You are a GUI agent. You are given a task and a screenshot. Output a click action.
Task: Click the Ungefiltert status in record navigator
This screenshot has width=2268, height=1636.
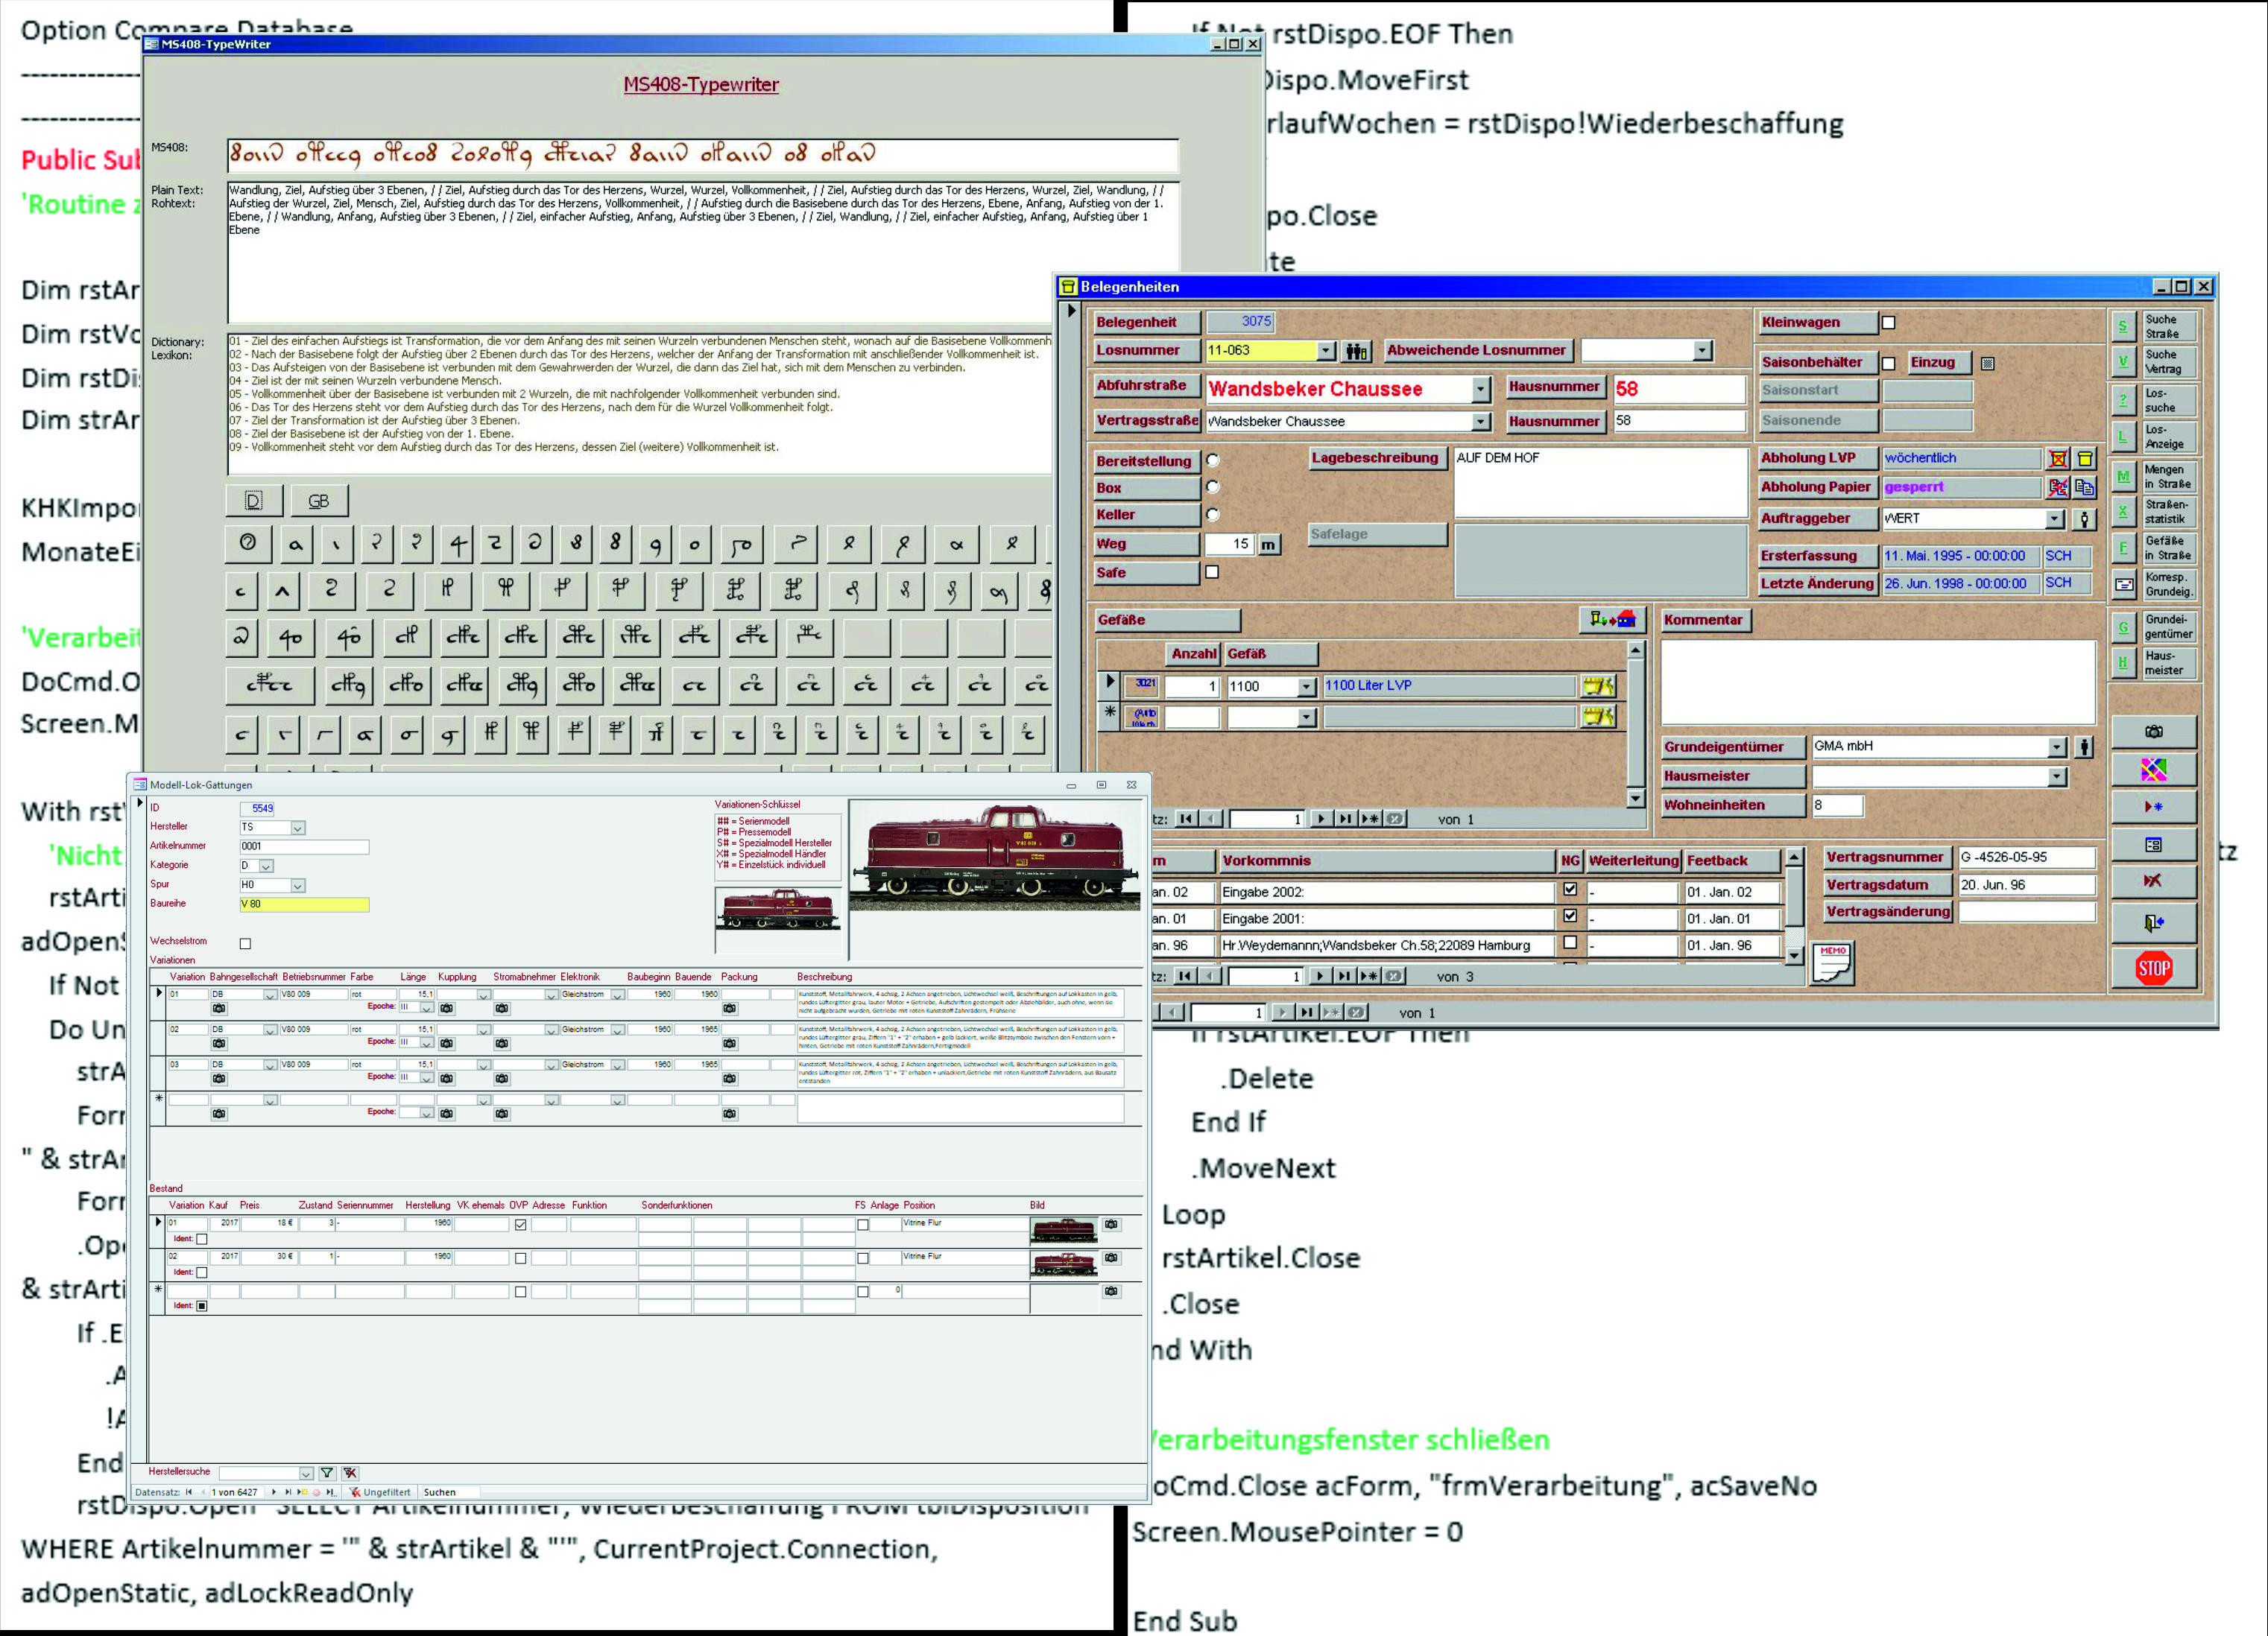(x=380, y=1492)
